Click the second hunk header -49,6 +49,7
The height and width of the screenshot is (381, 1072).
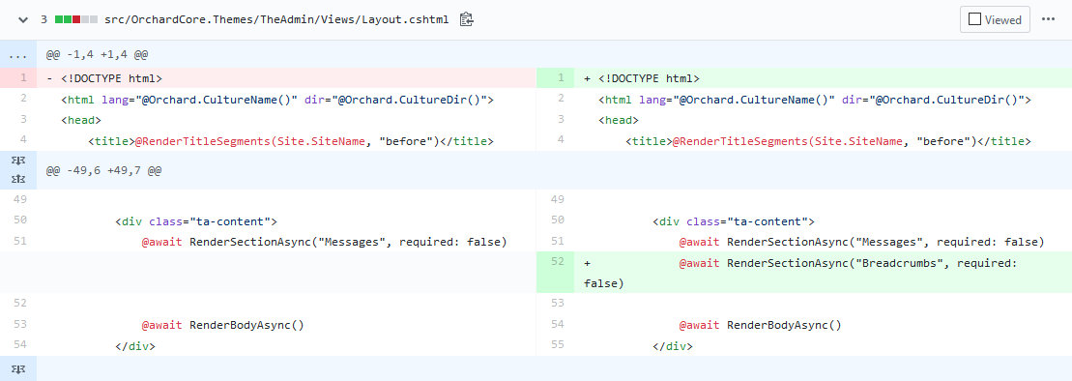[104, 170]
